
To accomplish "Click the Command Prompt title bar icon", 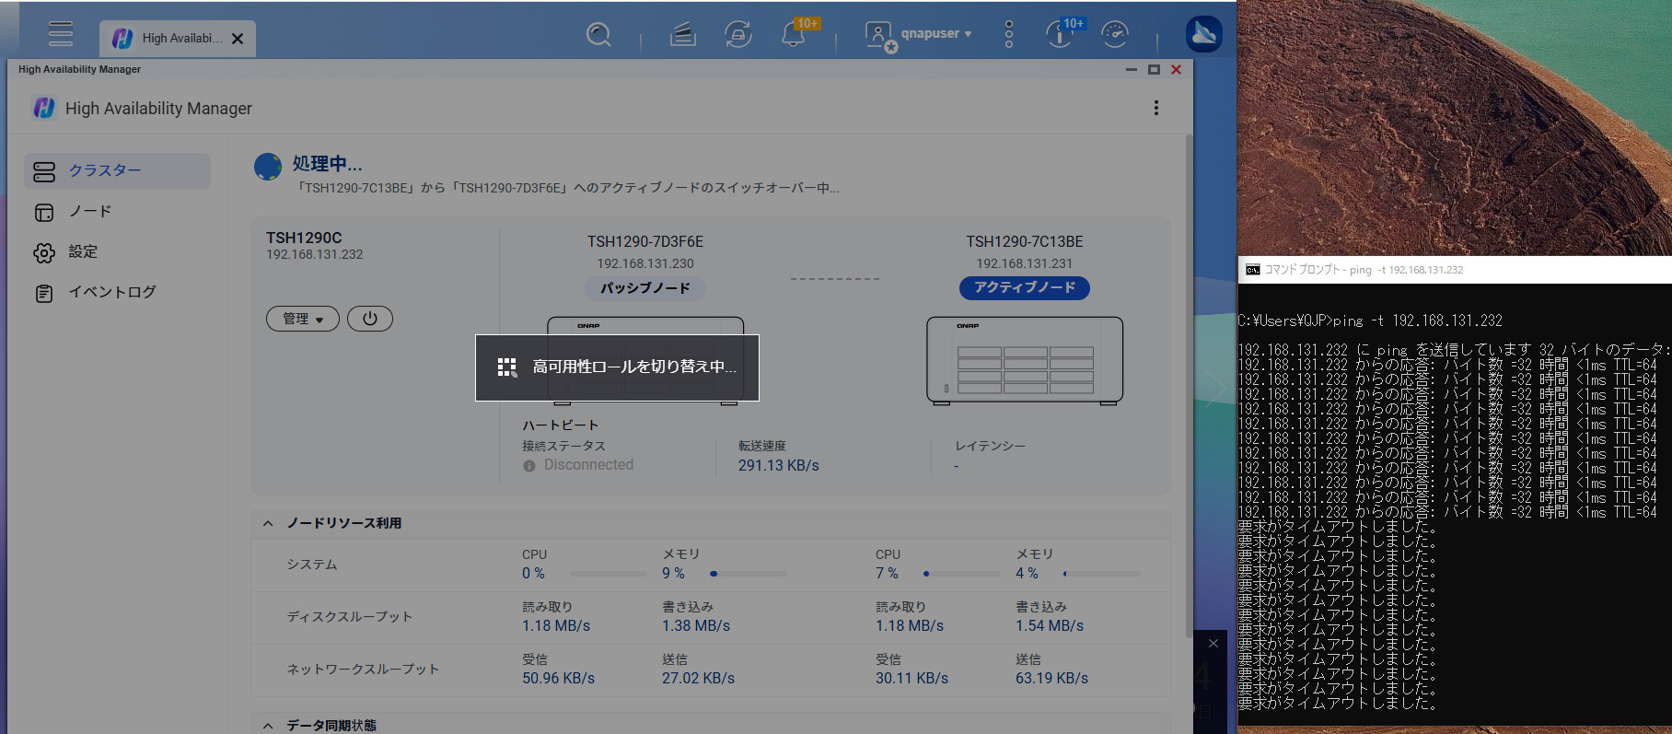I will (1252, 270).
